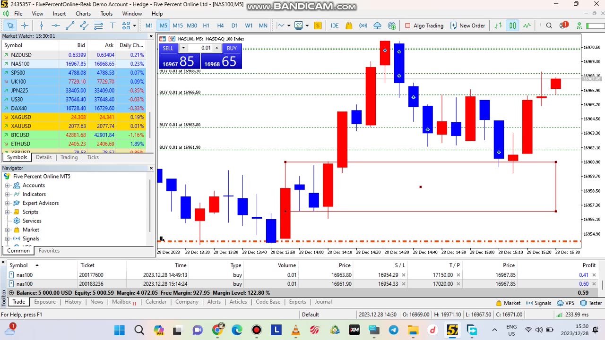Switch chart to M30 timeframe
Screen dimensions: 605x340
pos(192,25)
